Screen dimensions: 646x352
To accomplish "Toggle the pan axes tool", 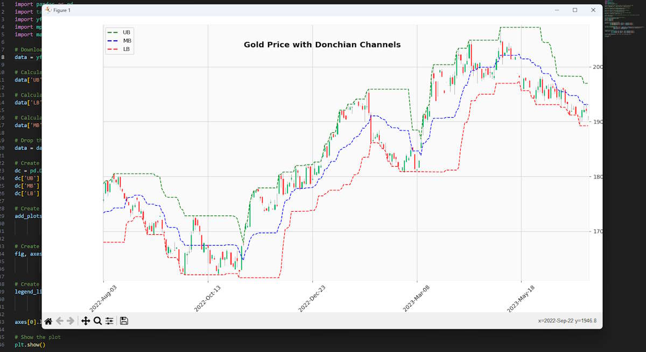I will pos(86,321).
